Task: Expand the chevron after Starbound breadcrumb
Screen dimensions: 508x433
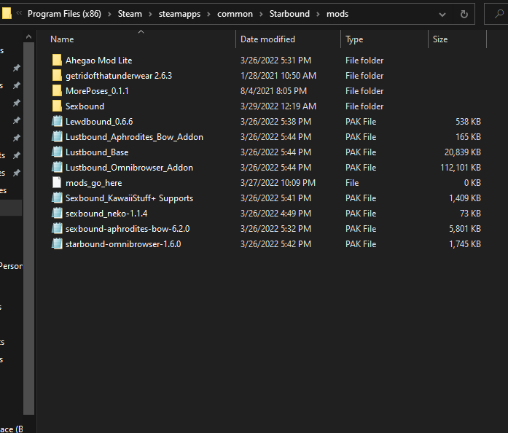Action: (x=319, y=15)
